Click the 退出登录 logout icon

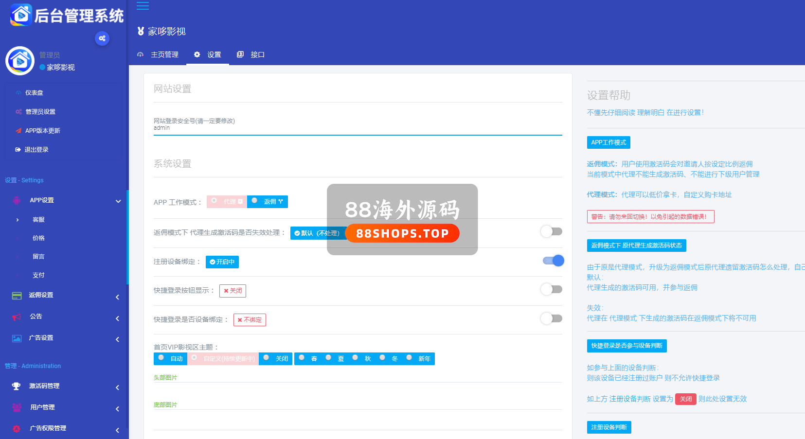click(x=18, y=150)
